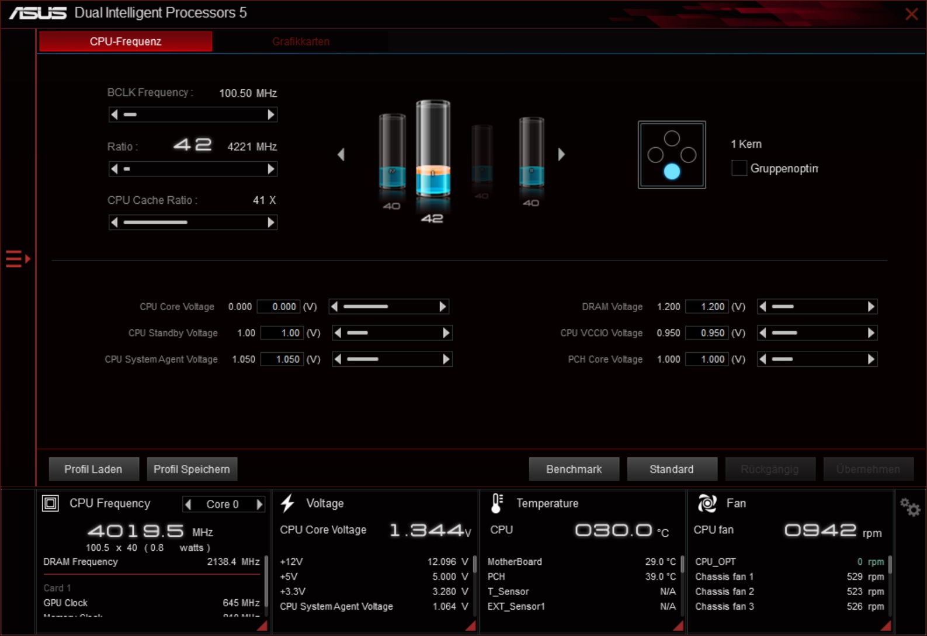
Task: Raise CPU VCCIO Voltage with right arrow
Action: [x=871, y=333]
